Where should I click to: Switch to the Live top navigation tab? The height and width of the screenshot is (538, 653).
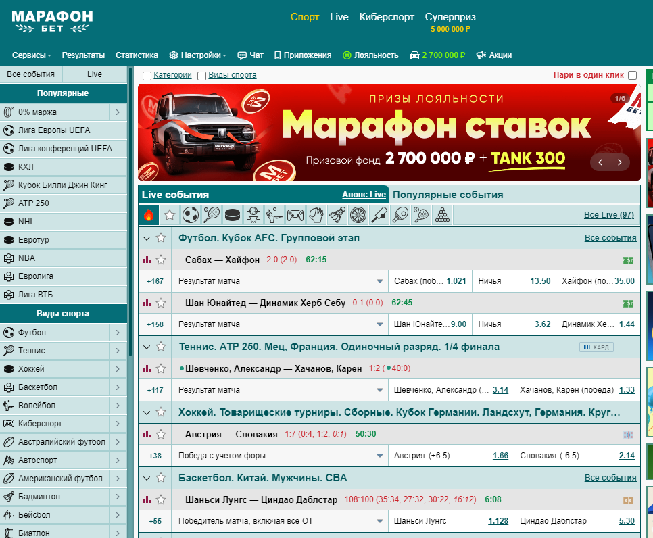pos(339,17)
